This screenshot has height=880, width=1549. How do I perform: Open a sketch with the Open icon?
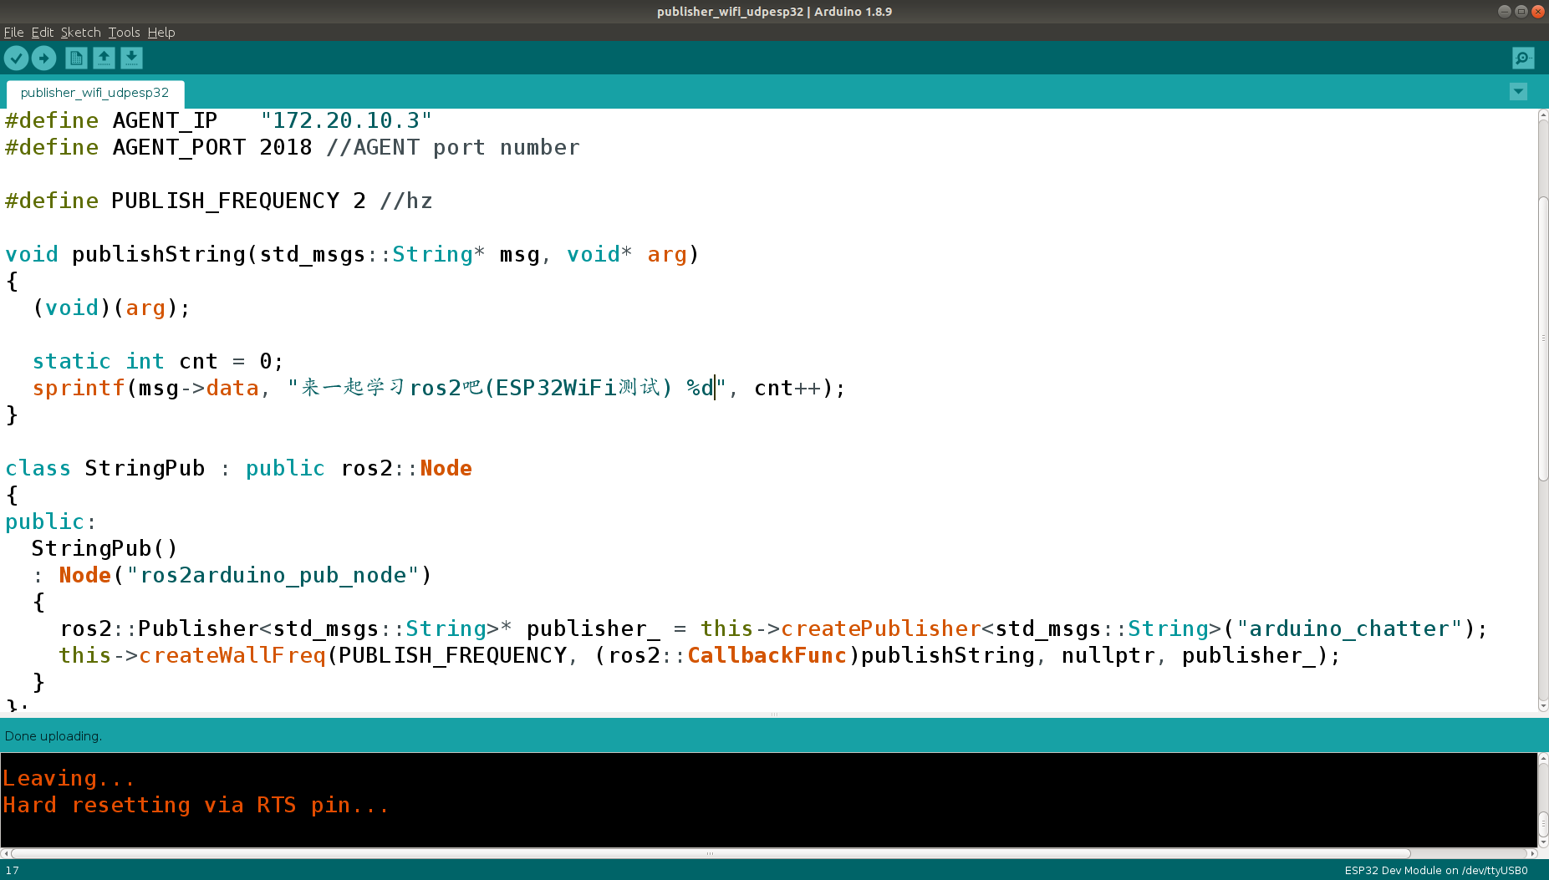point(104,58)
